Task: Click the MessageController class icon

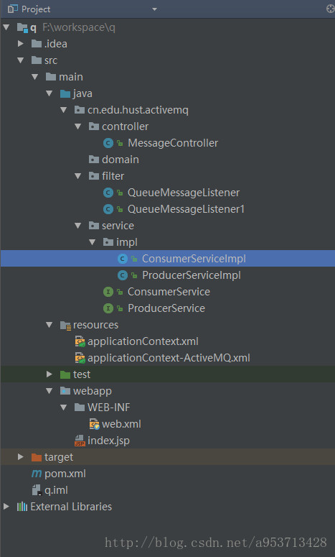Action: [108, 143]
